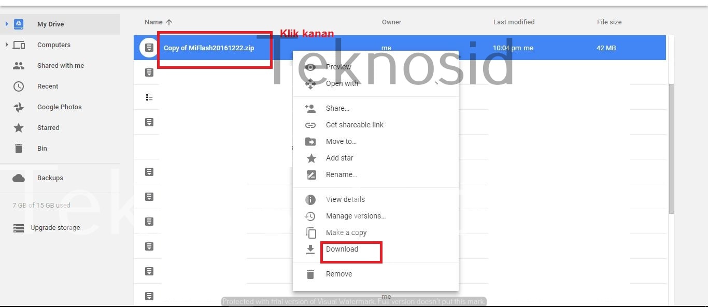The width and height of the screenshot is (708, 307).
Task: Click the My Drive icon
Action: click(x=19, y=24)
